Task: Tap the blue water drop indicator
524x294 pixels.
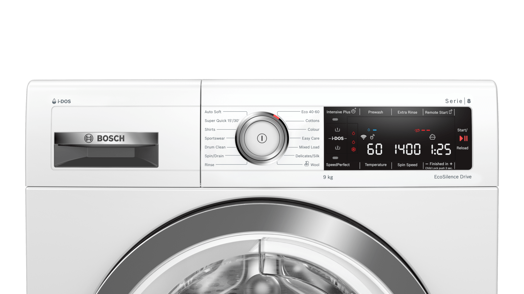Action: [x=369, y=130]
